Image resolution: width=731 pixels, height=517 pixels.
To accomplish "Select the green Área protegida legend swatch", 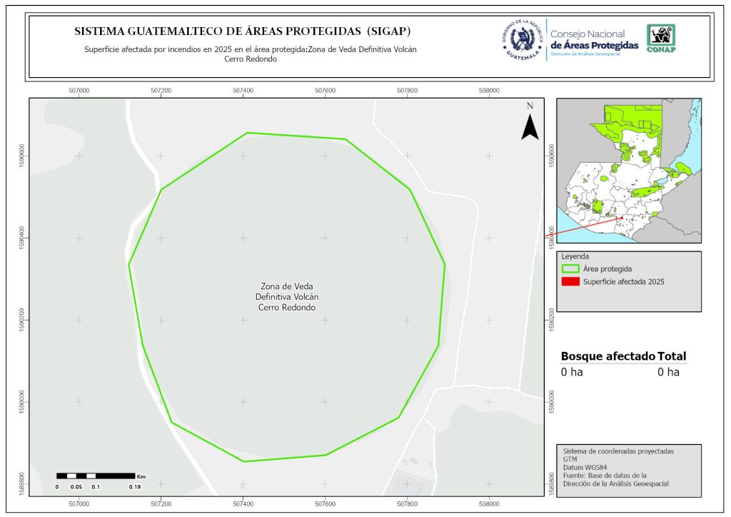I will click(570, 269).
